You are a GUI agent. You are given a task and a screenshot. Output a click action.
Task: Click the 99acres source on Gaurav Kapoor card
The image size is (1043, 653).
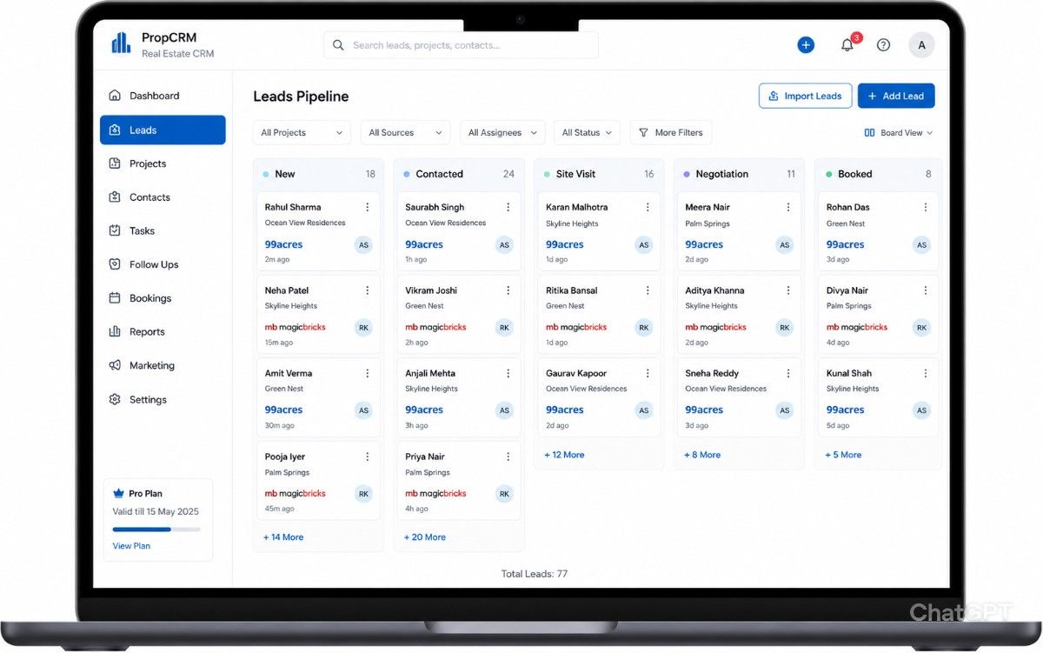[564, 410]
